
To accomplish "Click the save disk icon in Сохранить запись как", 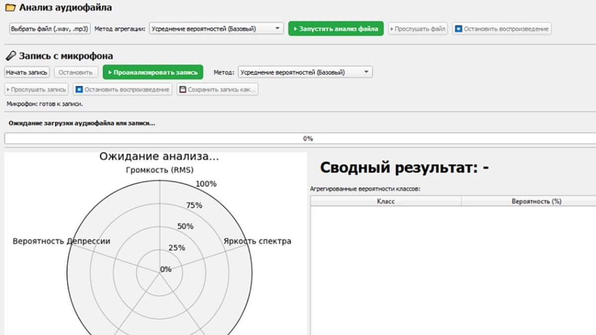I will pyautogui.click(x=183, y=90).
